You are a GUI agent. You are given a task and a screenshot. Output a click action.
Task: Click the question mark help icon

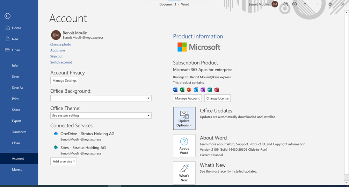point(305,4)
